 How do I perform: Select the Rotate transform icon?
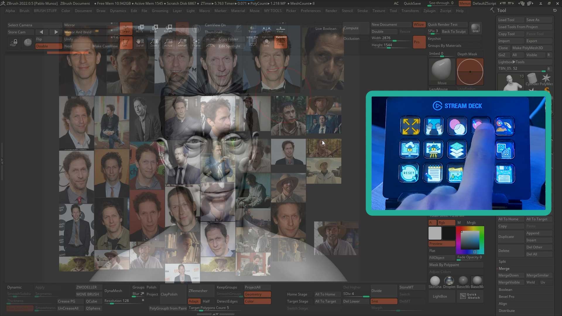coord(168,29)
